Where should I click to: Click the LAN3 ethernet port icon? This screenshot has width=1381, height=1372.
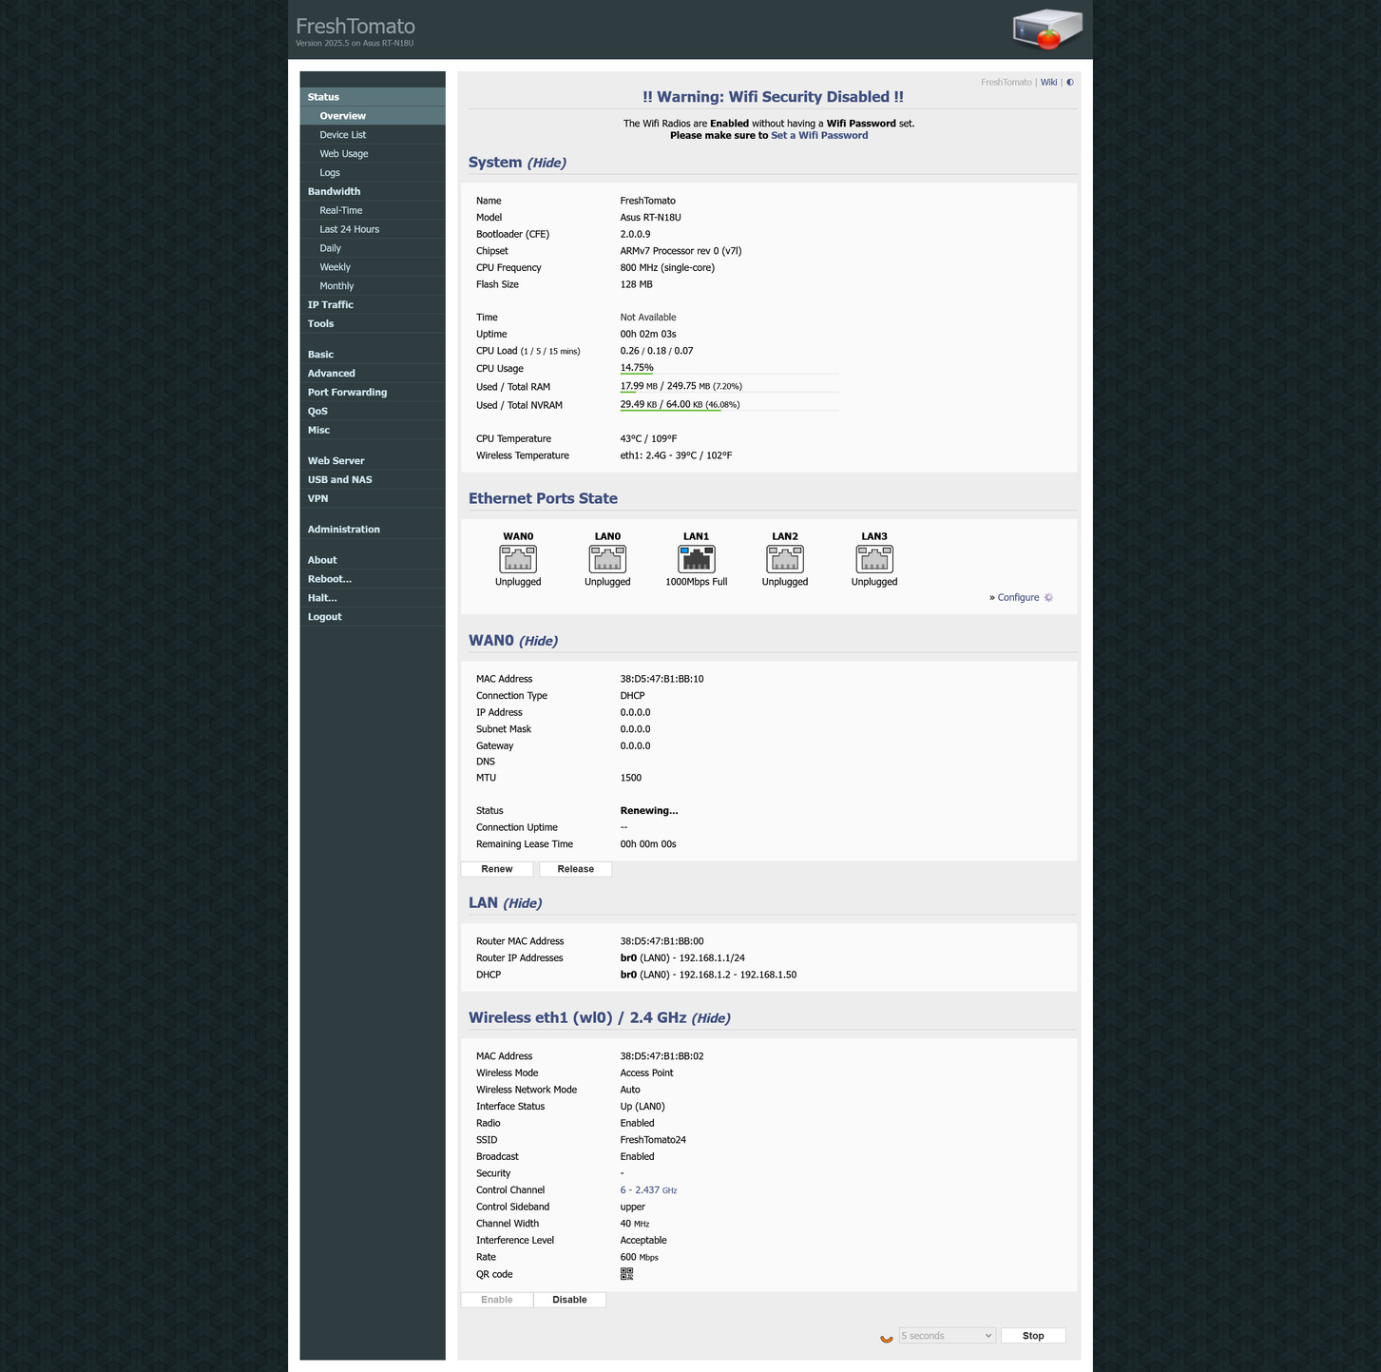tap(874, 559)
